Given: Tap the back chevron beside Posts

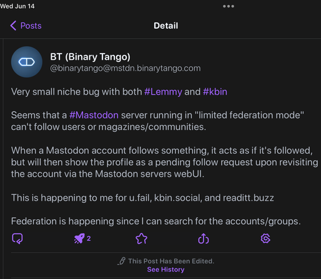Looking at the screenshot, I should (x=13, y=26).
